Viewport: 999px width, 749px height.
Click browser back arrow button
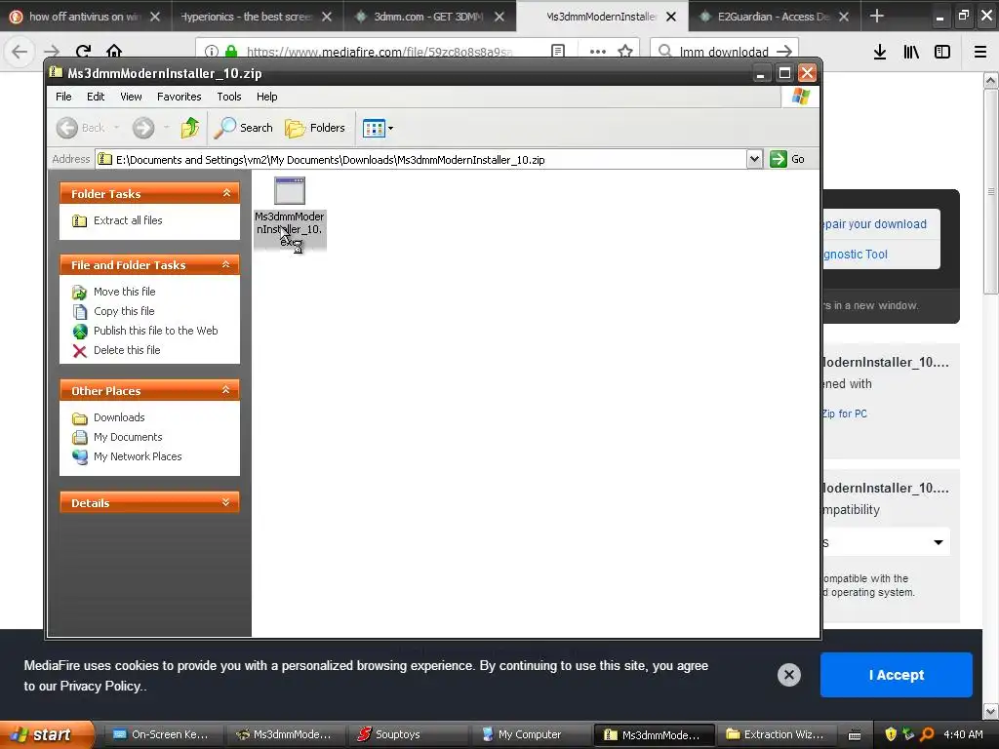(20, 51)
